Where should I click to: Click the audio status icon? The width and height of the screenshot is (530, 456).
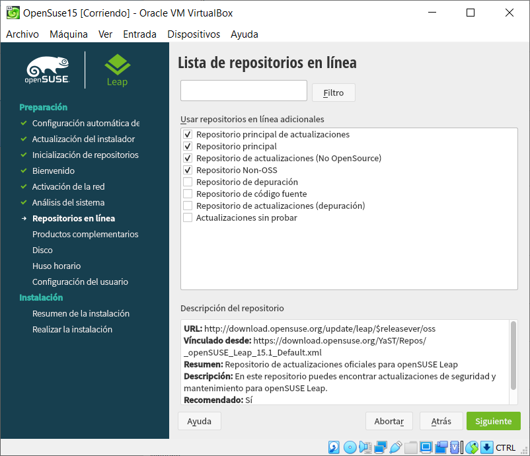pos(365,447)
